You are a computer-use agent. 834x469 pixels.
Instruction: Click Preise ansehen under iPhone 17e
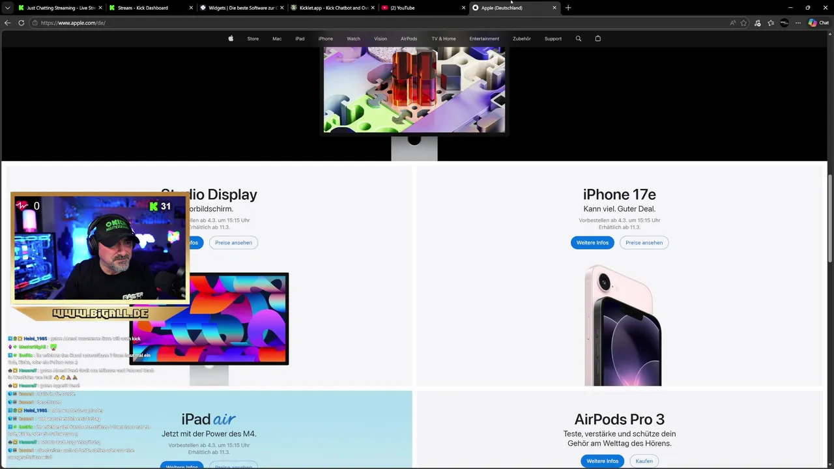click(644, 242)
